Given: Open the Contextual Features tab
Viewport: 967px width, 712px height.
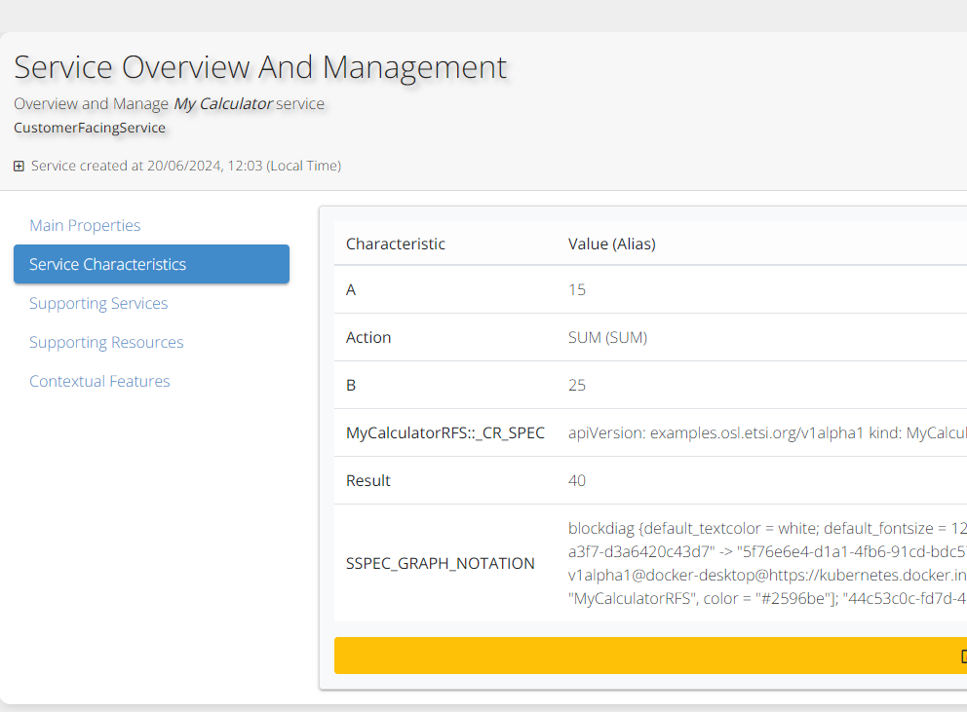Looking at the screenshot, I should [99, 381].
